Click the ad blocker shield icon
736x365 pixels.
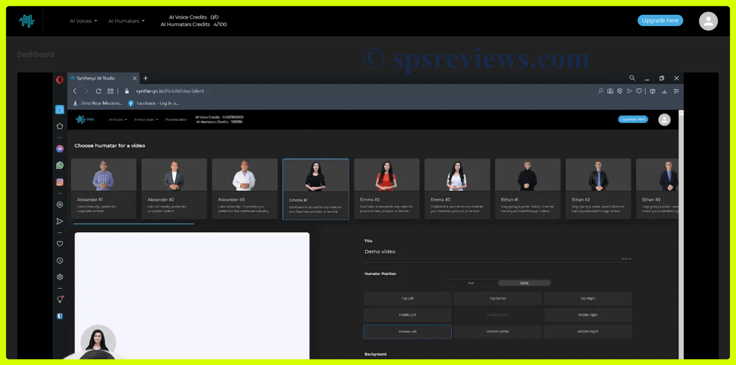pyautogui.click(x=620, y=91)
